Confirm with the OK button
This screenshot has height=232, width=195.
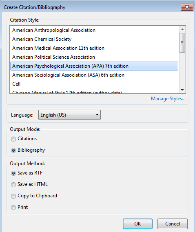point(137,224)
